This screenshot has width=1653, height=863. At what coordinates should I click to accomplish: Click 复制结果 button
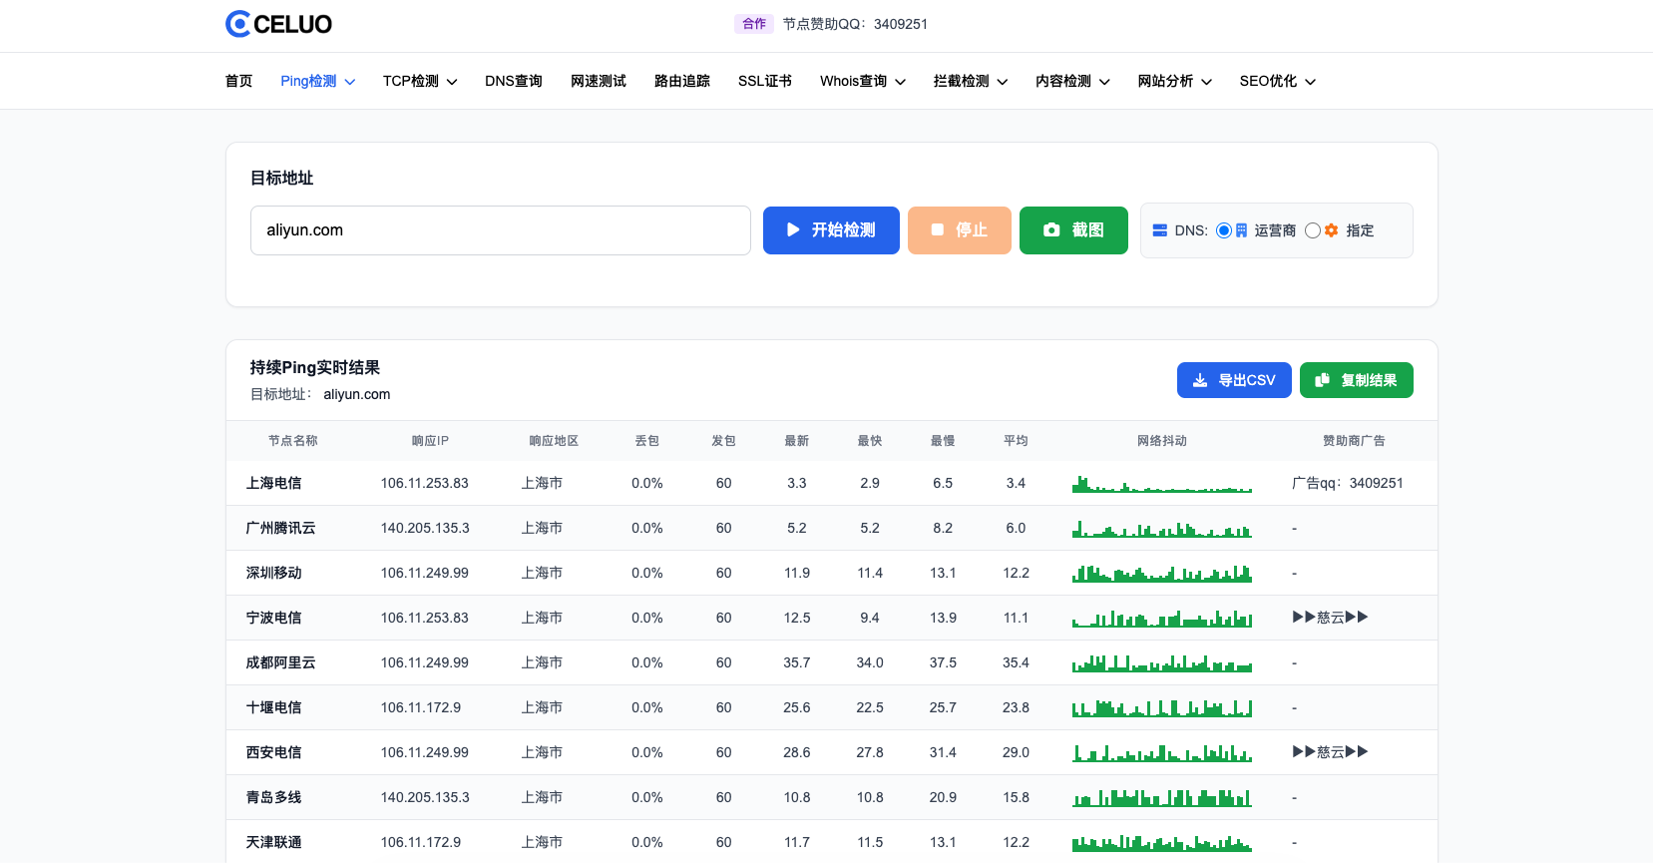tap(1357, 380)
